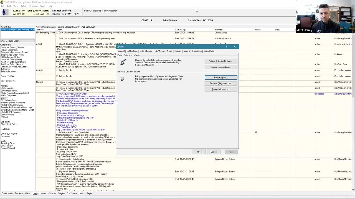Click the orders list scroll-down arrow
355x199 pixels.
(x=353, y=189)
